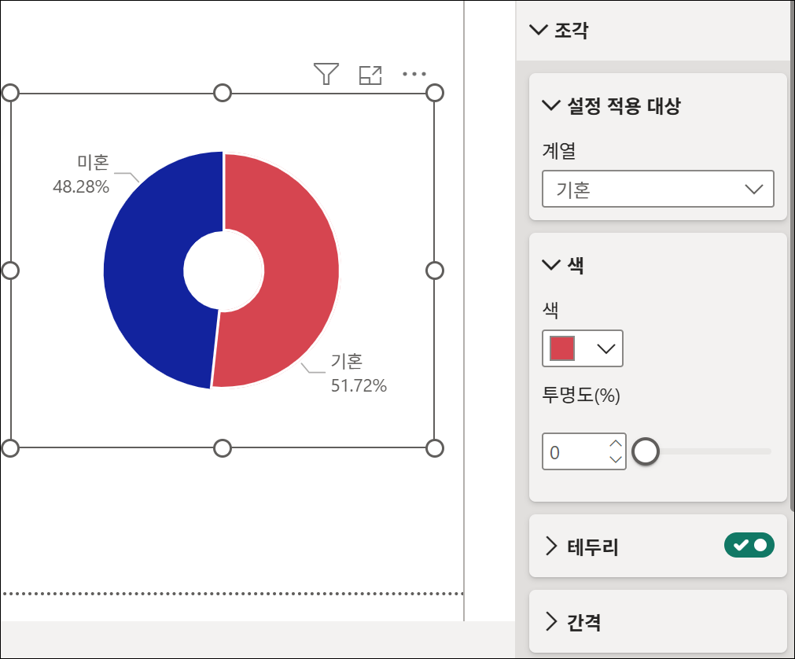Open the 계열 dropdown showing 기혼
795x659 pixels.
657,189
